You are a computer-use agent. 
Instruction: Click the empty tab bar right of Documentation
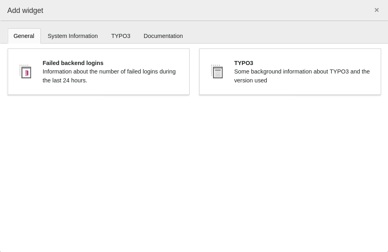click(x=283, y=36)
